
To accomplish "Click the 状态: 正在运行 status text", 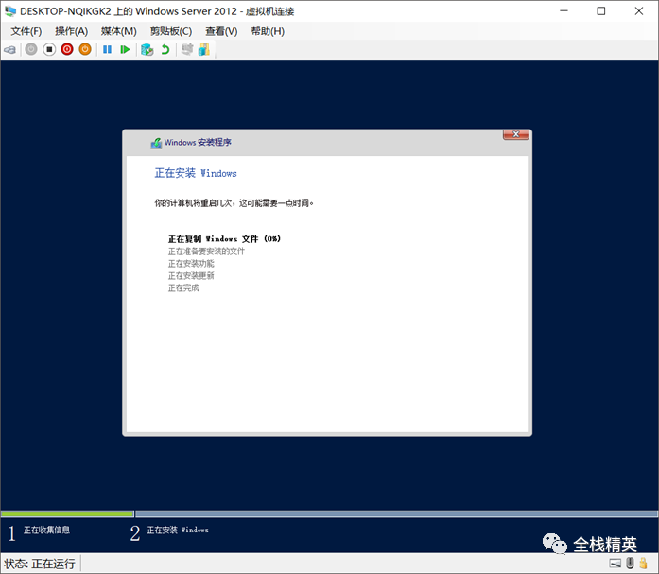I will (x=40, y=564).
